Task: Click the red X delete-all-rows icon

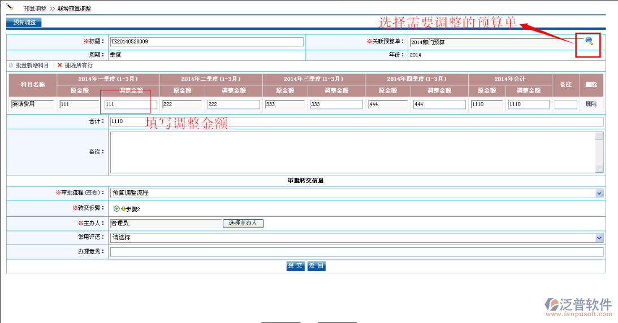Action: (x=59, y=66)
